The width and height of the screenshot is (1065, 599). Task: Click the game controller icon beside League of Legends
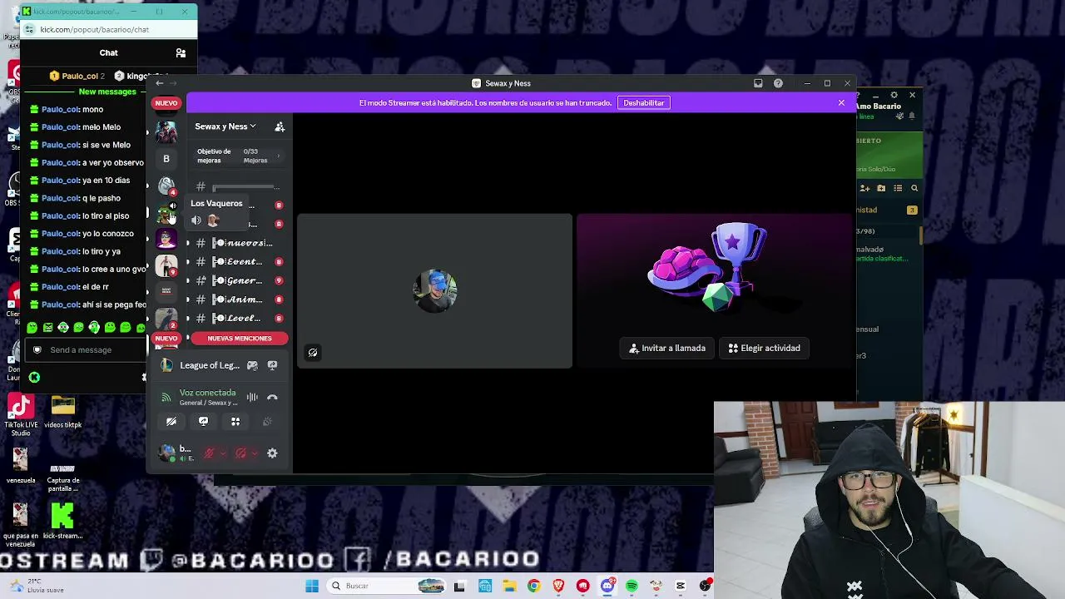point(252,365)
